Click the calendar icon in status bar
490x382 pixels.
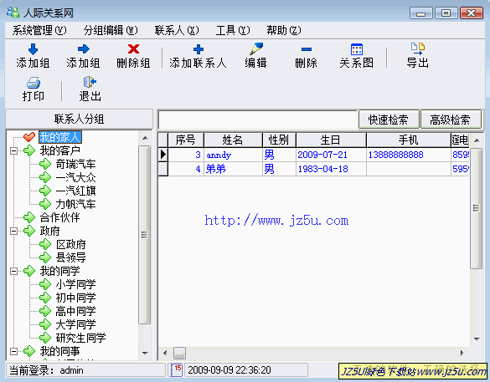[177, 370]
